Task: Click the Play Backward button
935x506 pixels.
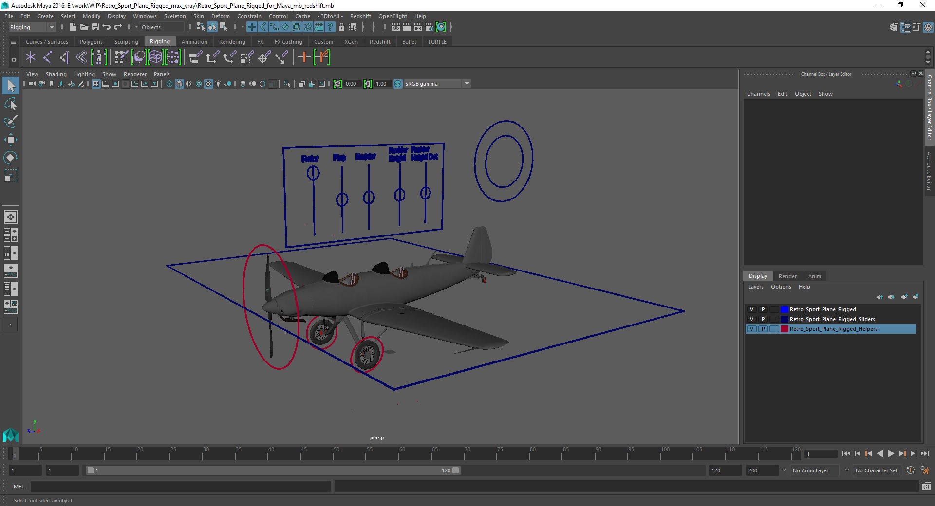Action: coord(879,453)
